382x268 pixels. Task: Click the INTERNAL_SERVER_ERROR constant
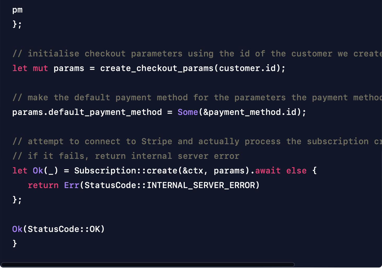pyautogui.click(x=201, y=185)
